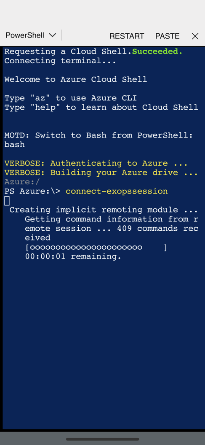Click the MOTD Switch to Bash message
Viewport: 205px width, 445px height.
click(x=99, y=140)
